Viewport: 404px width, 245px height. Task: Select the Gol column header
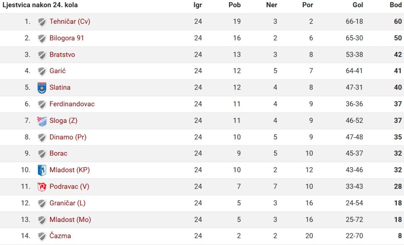pyautogui.click(x=358, y=5)
